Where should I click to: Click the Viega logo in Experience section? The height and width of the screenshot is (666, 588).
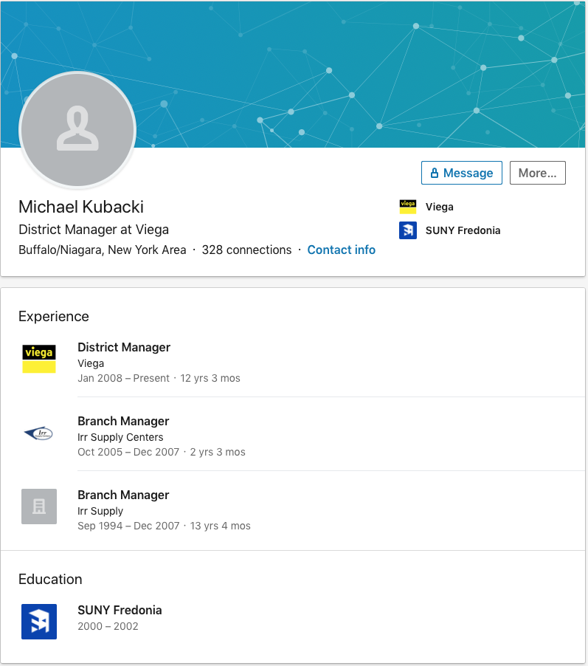pos(39,359)
